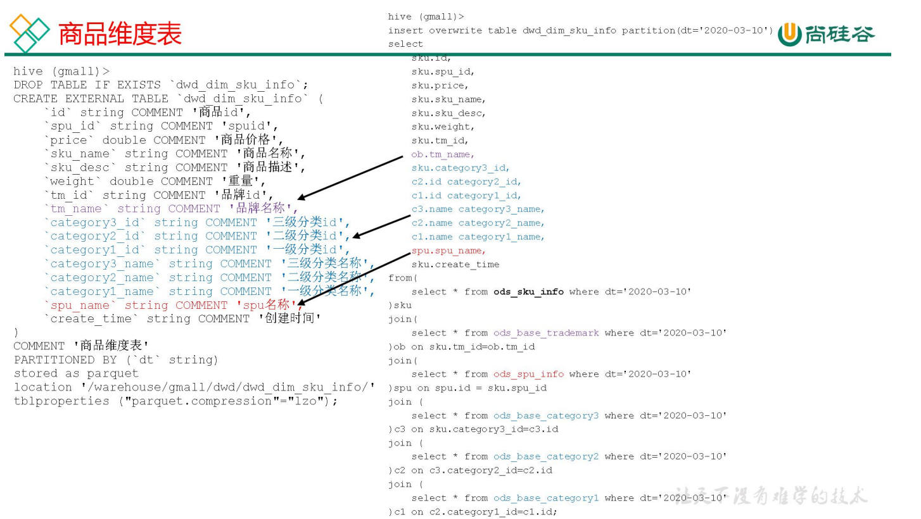Click the slide title 商品维度表
921x519 pixels.
120,34
